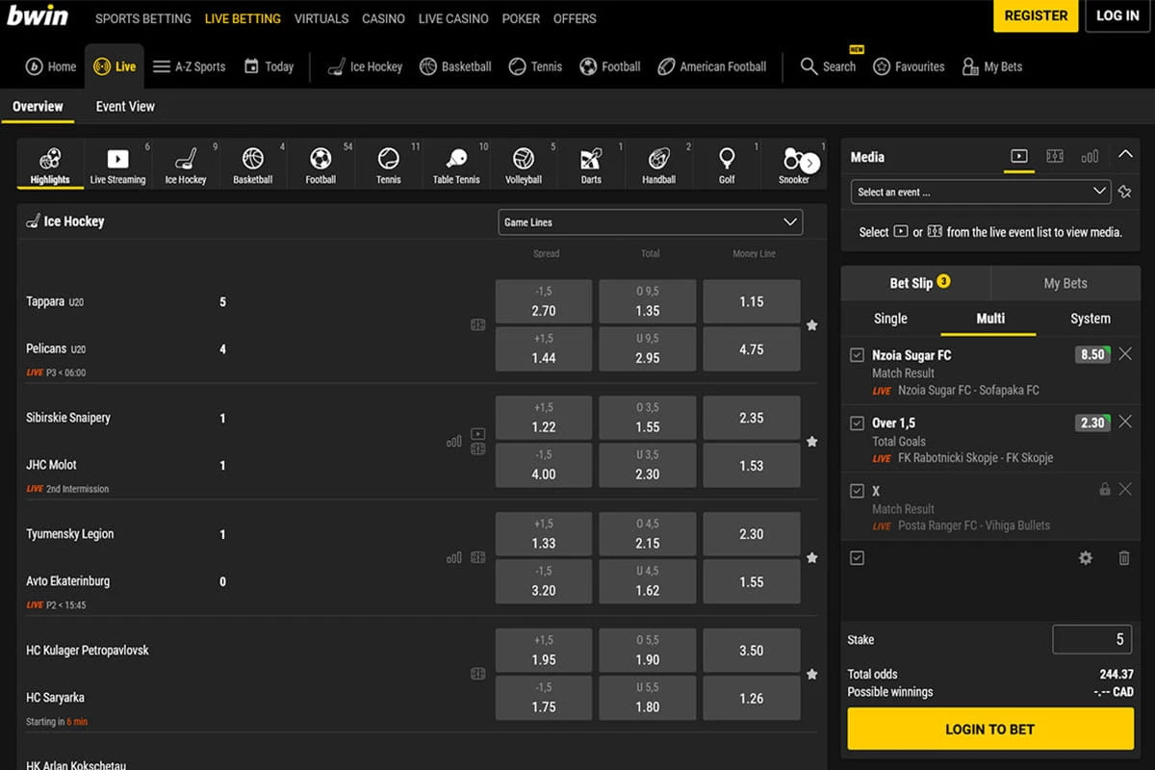Open the Game Lines dropdown
The width and height of the screenshot is (1155, 770).
tap(650, 221)
